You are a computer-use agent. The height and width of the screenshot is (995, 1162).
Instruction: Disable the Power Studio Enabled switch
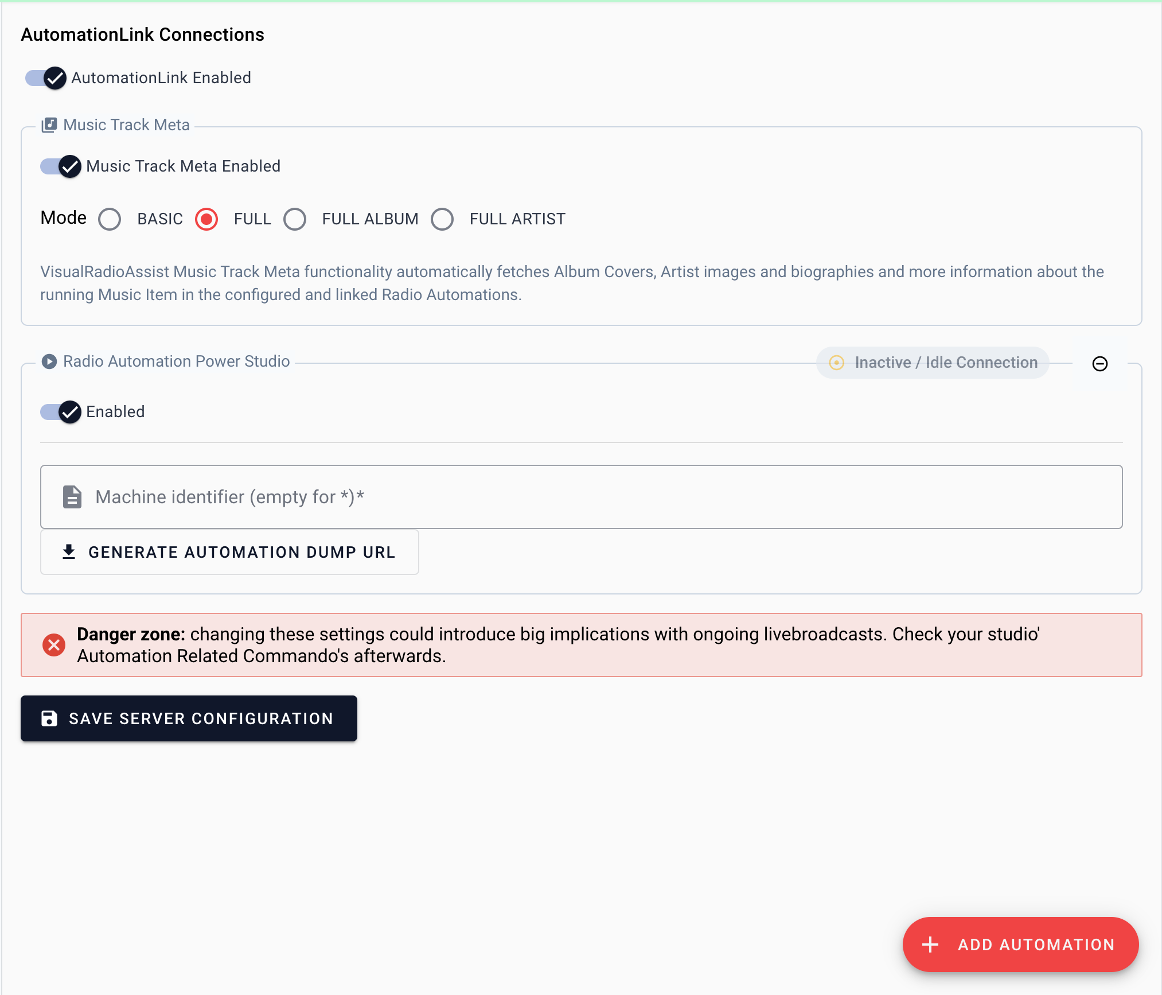[x=61, y=412]
